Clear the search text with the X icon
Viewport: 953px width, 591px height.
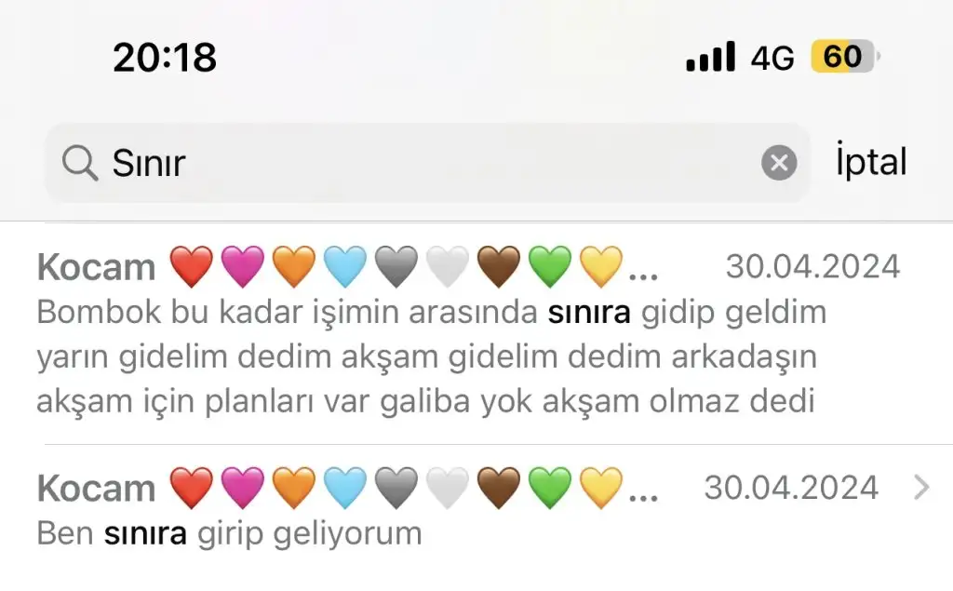pyautogui.click(x=779, y=162)
